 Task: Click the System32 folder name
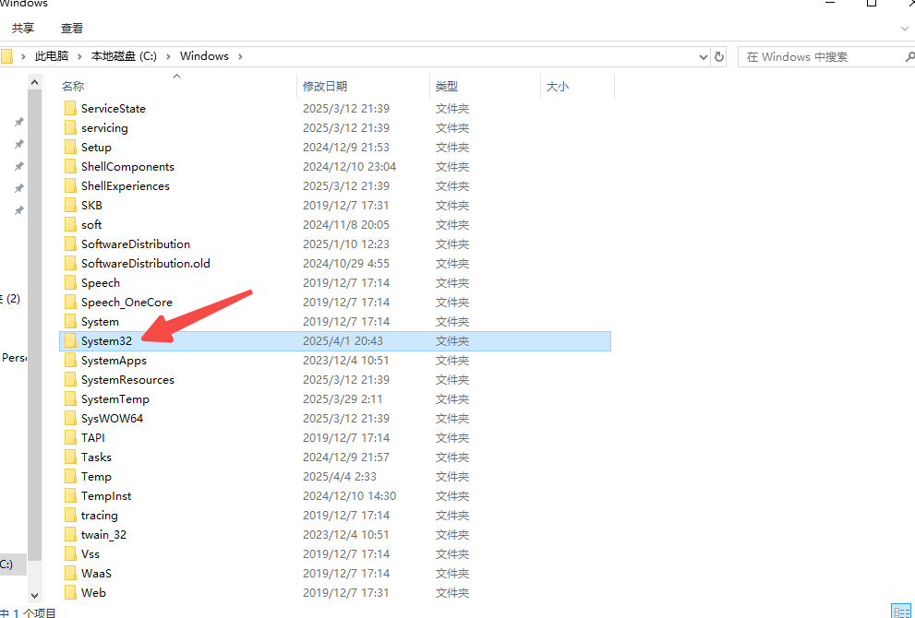106,341
